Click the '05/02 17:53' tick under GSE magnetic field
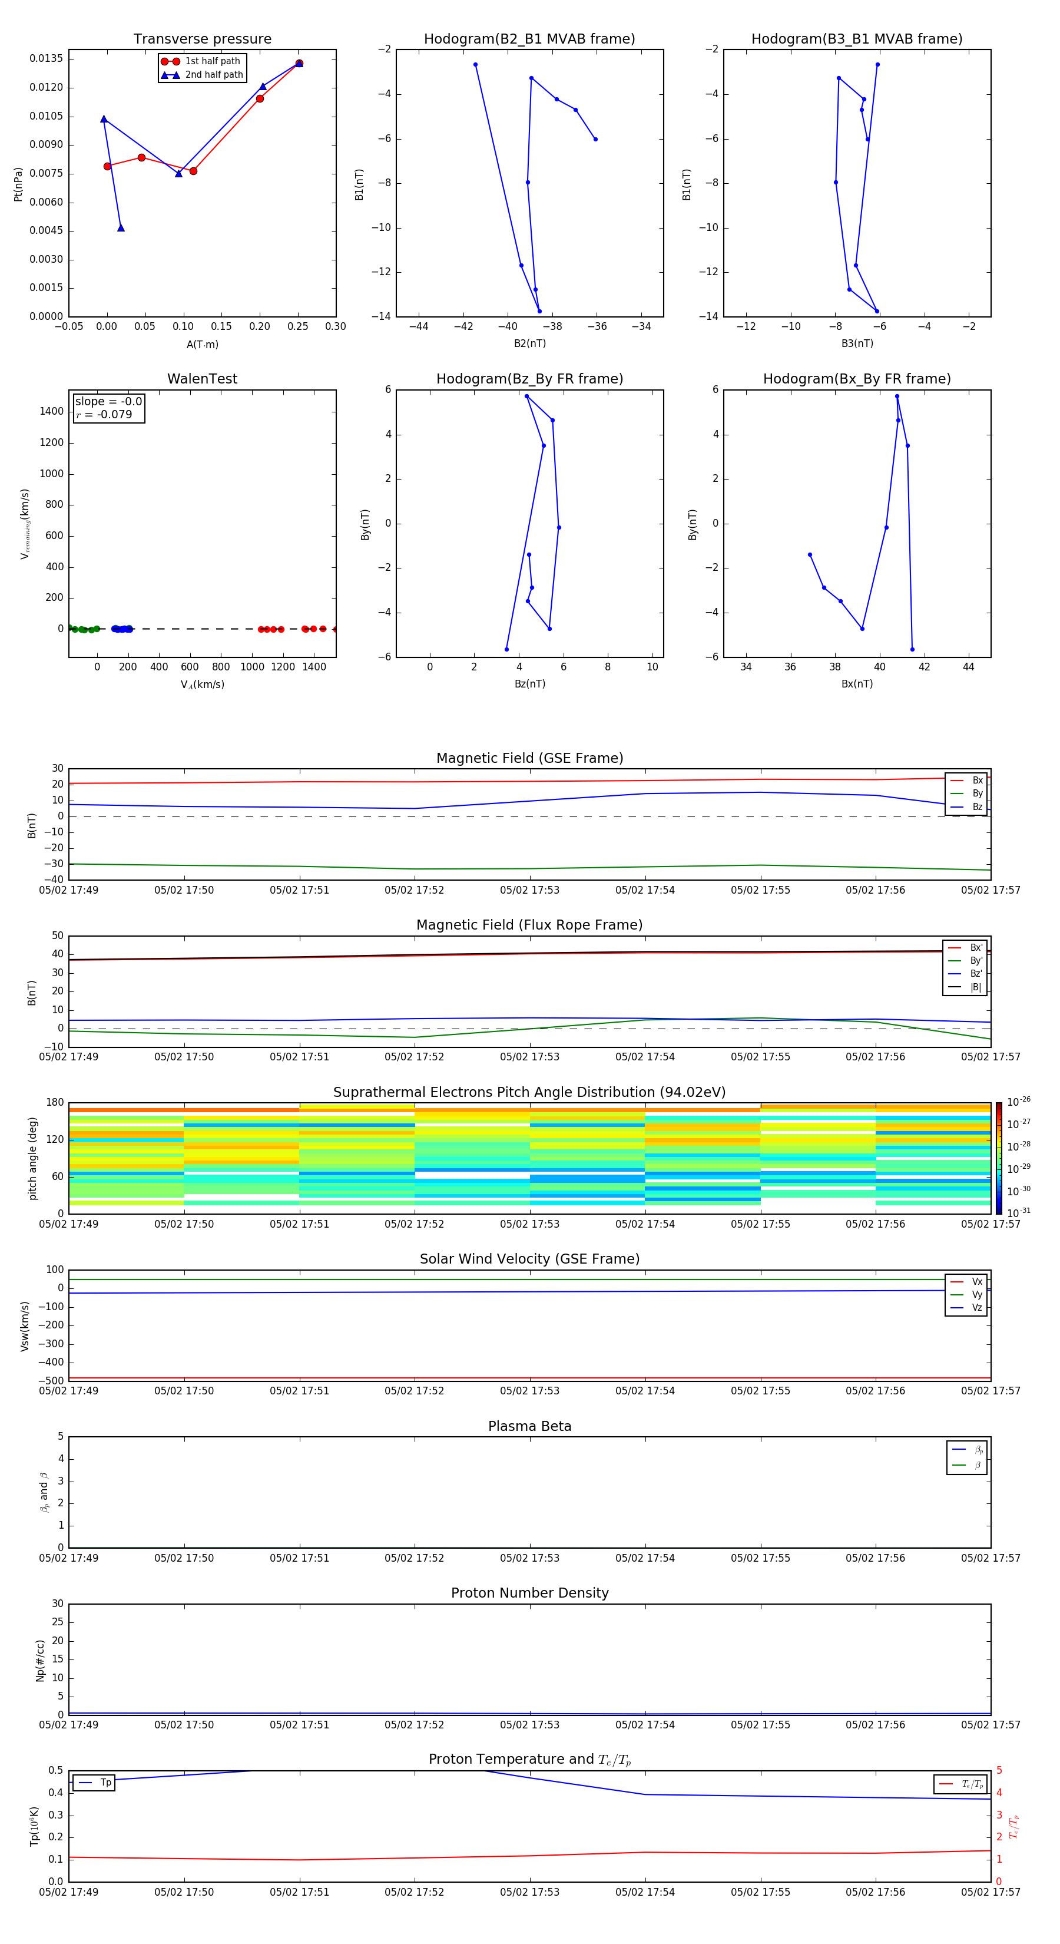Image resolution: width=1060 pixels, height=1944 pixels. pyautogui.click(x=529, y=891)
